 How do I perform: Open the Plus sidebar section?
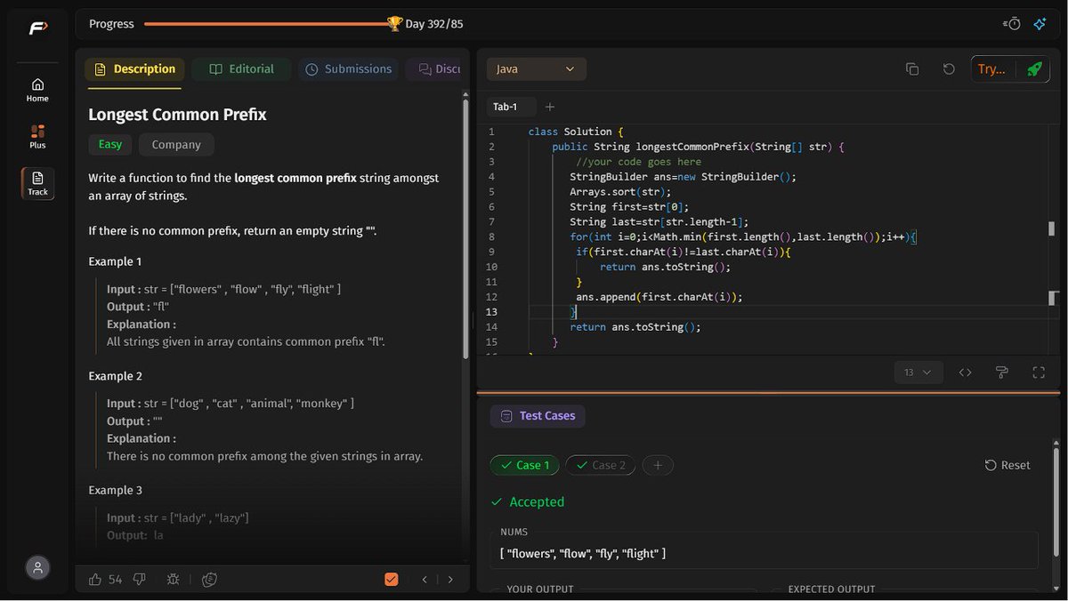tap(37, 137)
